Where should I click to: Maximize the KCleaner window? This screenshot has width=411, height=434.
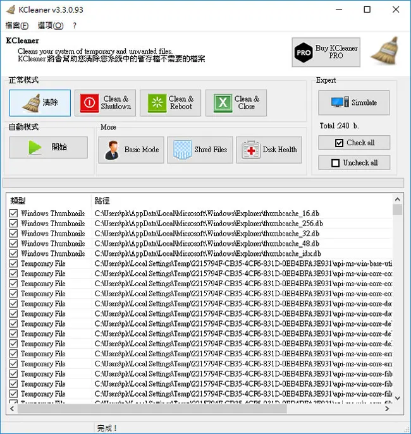pyautogui.click(x=367, y=9)
